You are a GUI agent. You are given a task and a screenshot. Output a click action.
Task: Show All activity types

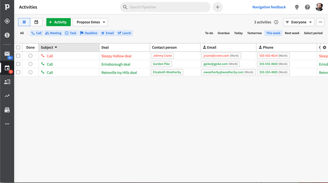pos(22,33)
